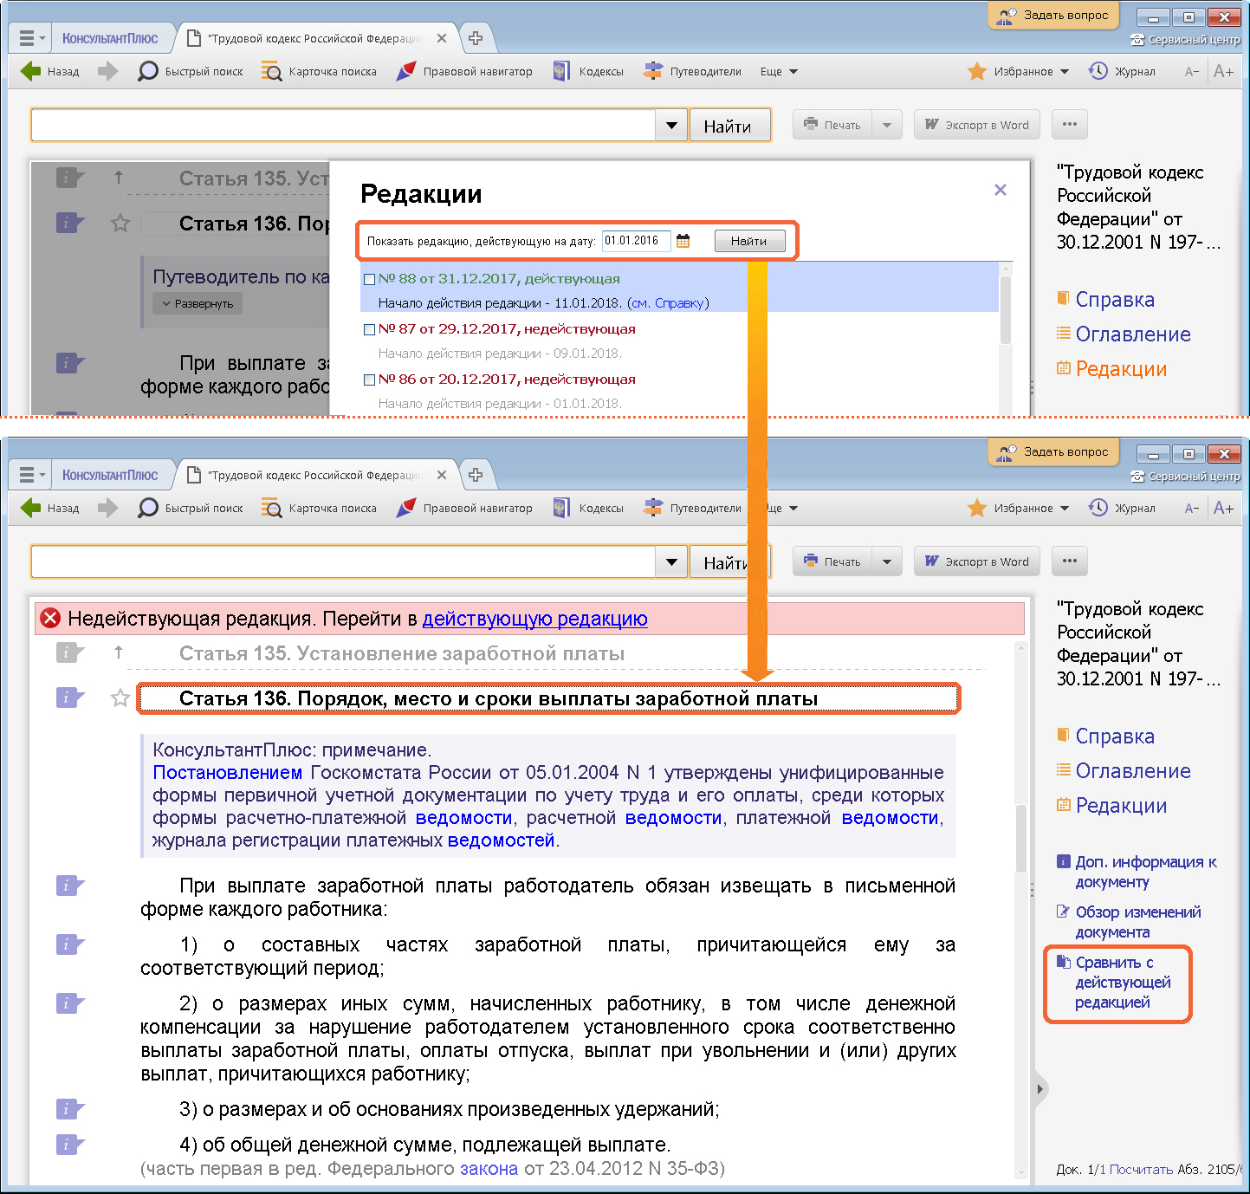Click the star icon next to Статья 136 in the lower window
The width and height of the screenshot is (1250, 1194).
click(x=120, y=698)
